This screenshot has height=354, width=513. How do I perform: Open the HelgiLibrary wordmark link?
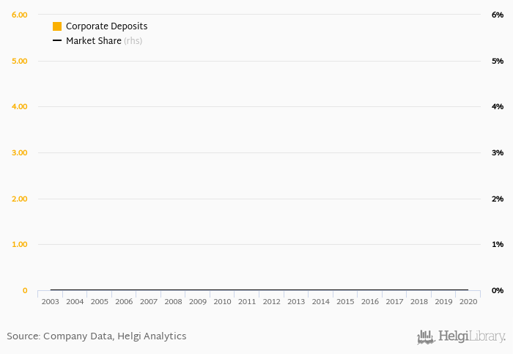(472, 336)
